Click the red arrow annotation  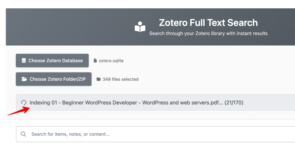(18, 111)
